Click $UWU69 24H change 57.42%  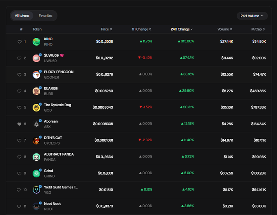[x=187, y=58]
